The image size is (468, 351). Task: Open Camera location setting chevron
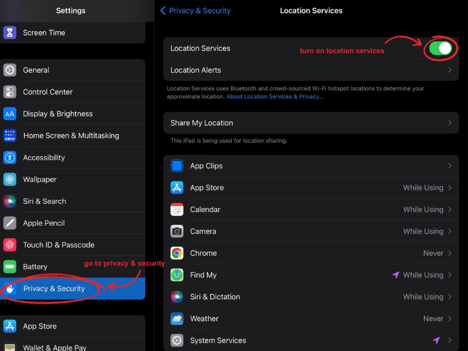(x=450, y=231)
